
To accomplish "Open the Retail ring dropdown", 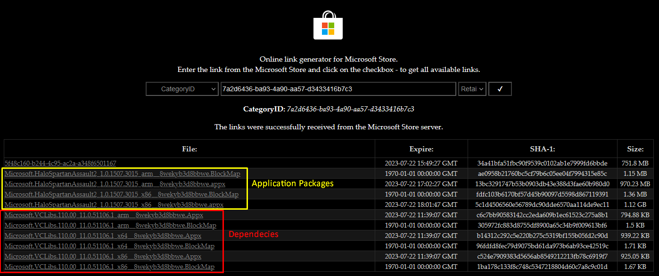I will [472, 89].
